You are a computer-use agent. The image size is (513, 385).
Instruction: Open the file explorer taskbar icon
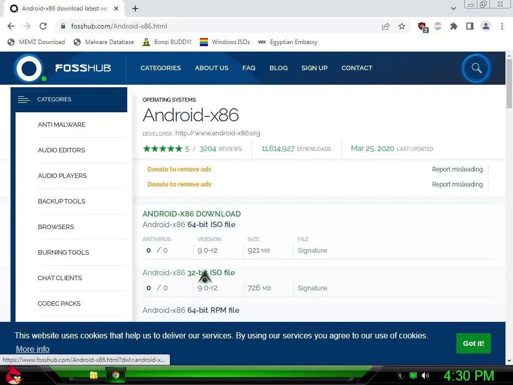click(94, 375)
